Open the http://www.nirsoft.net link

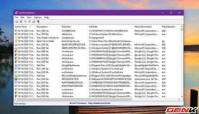(99, 103)
